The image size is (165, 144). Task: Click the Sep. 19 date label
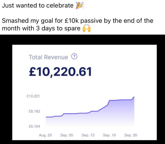[109, 135]
